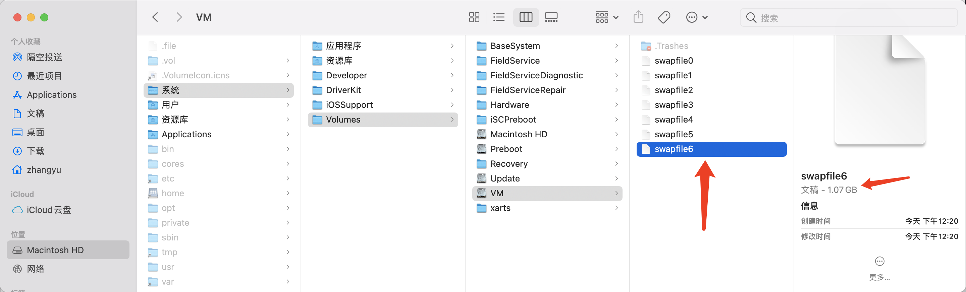The image size is (966, 292).
Task: Expand 资源库 chevron in second column
Action: pyautogui.click(x=452, y=61)
